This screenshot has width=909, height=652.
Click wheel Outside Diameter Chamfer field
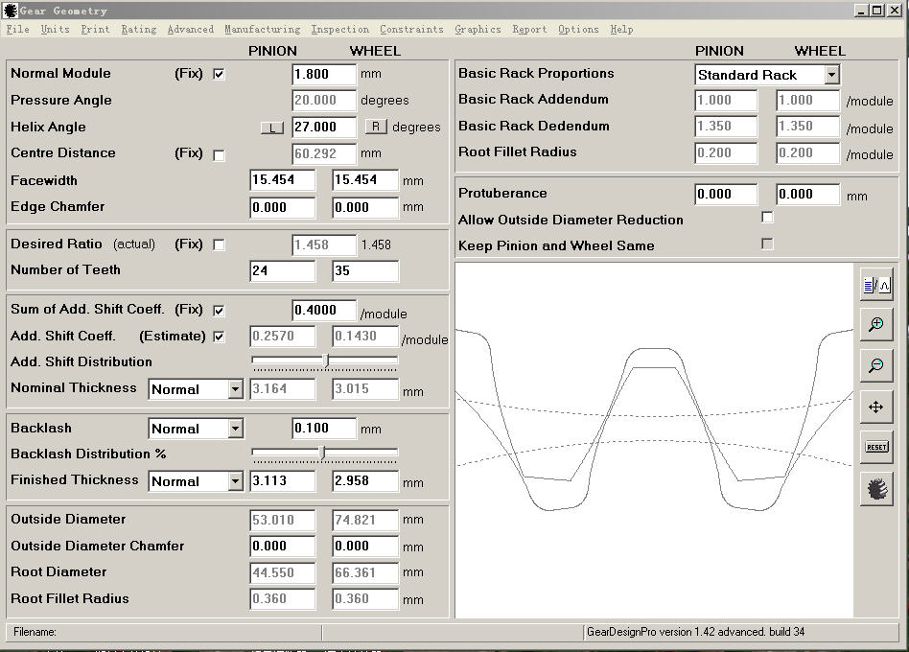click(365, 546)
